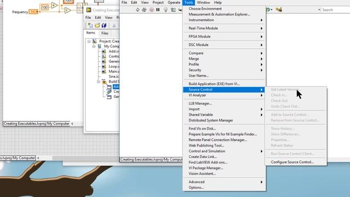
Task: Collapse the My Computer tree node
Action: coord(94,46)
